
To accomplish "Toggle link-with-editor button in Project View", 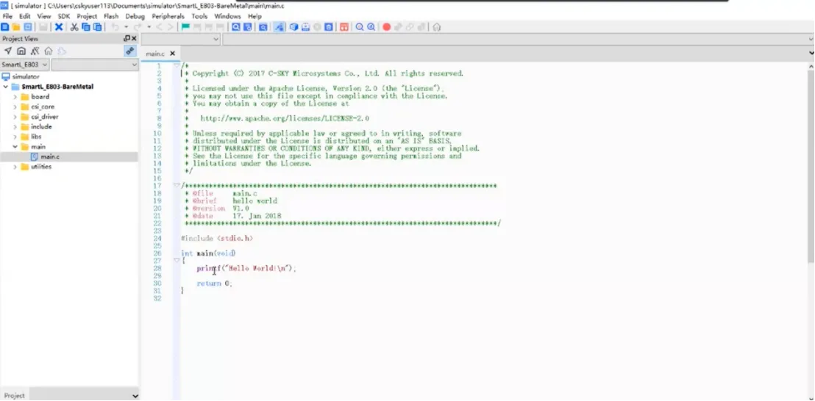I will (130, 51).
